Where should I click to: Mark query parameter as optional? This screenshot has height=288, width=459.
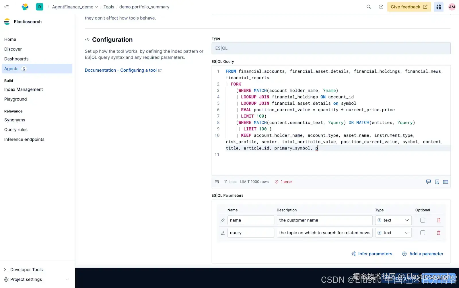click(423, 233)
